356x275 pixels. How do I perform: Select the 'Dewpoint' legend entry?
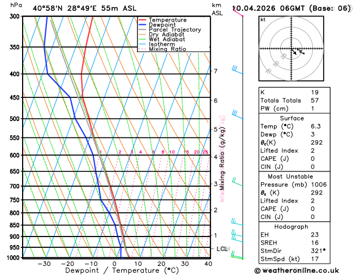(162, 25)
